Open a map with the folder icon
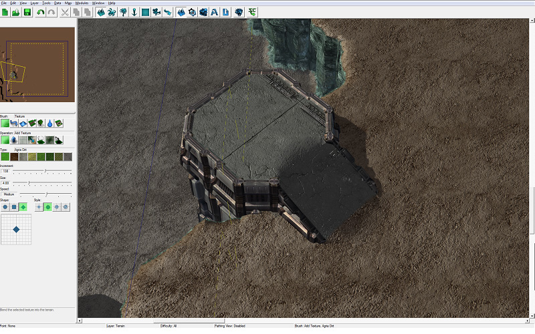Image resolution: width=535 pixels, height=334 pixels. pos(16,13)
